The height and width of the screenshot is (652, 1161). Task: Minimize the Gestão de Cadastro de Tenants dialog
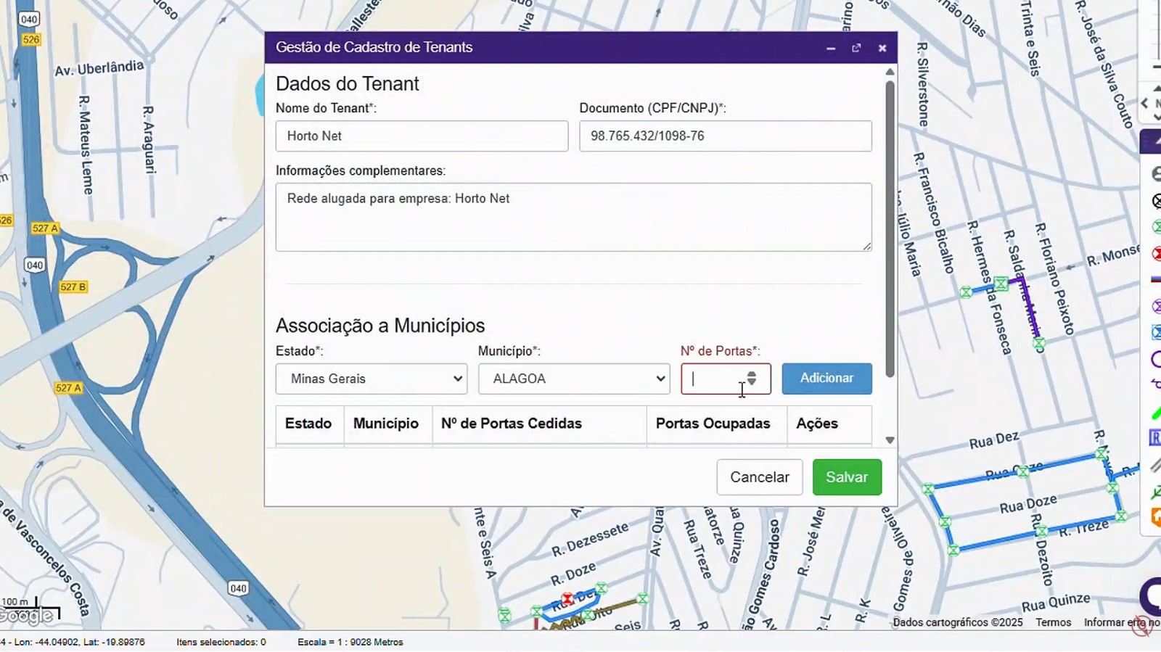[x=831, y=48]
